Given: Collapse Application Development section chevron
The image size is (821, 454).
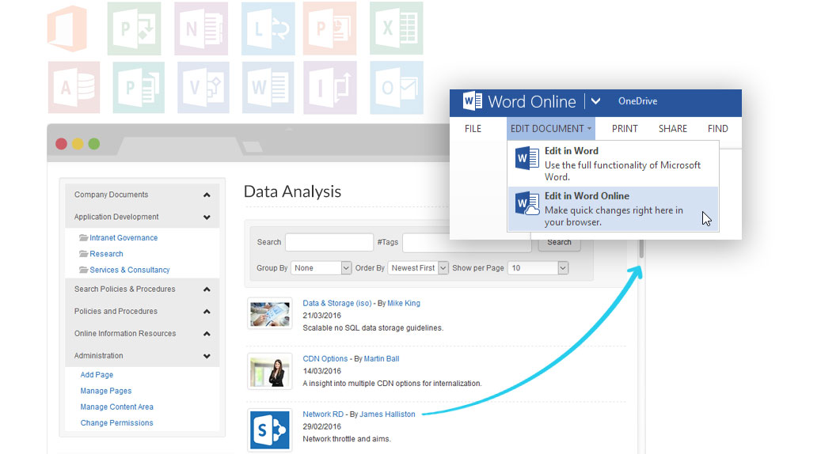Looking at the screenshot, I should [207, 217].
